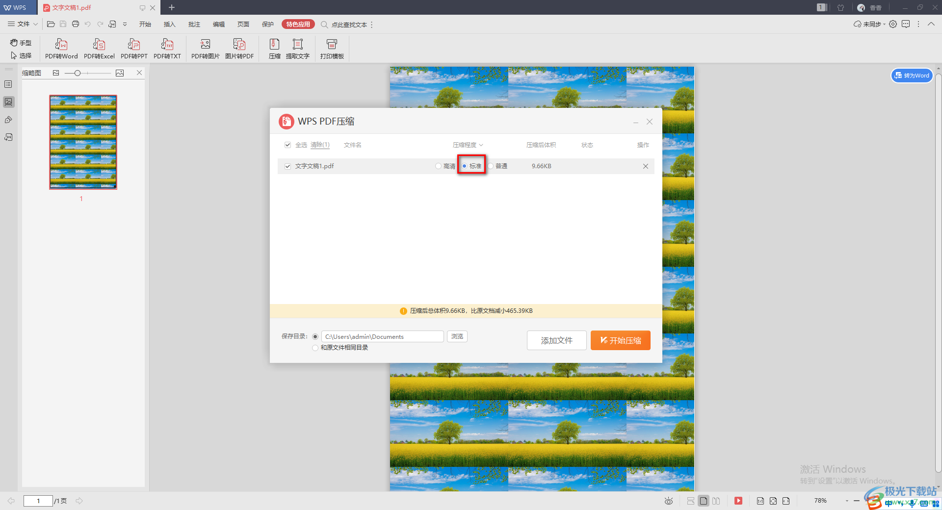Screen dimensions: 942x510
Task: Open the 未同步 sync dropdown
Action: coord(870,24)
